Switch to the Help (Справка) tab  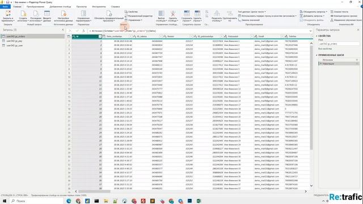click(x=115, y=7)
